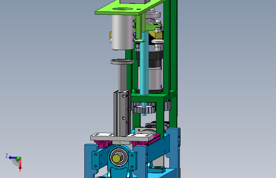
Task: Select the spur gear at the cyan shaft bottom
Action: click(144, 110)
